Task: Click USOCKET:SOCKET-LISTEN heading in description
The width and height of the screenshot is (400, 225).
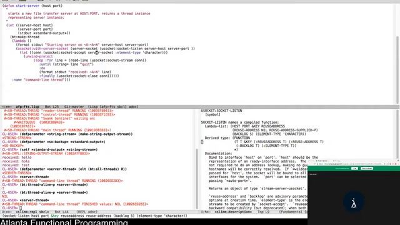Action: [x=221, y=111]
